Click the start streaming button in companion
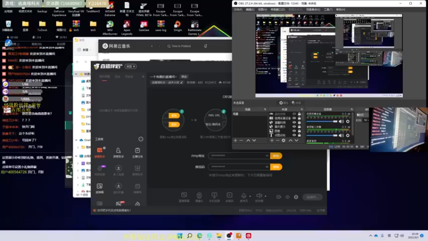 click(312, 197)
